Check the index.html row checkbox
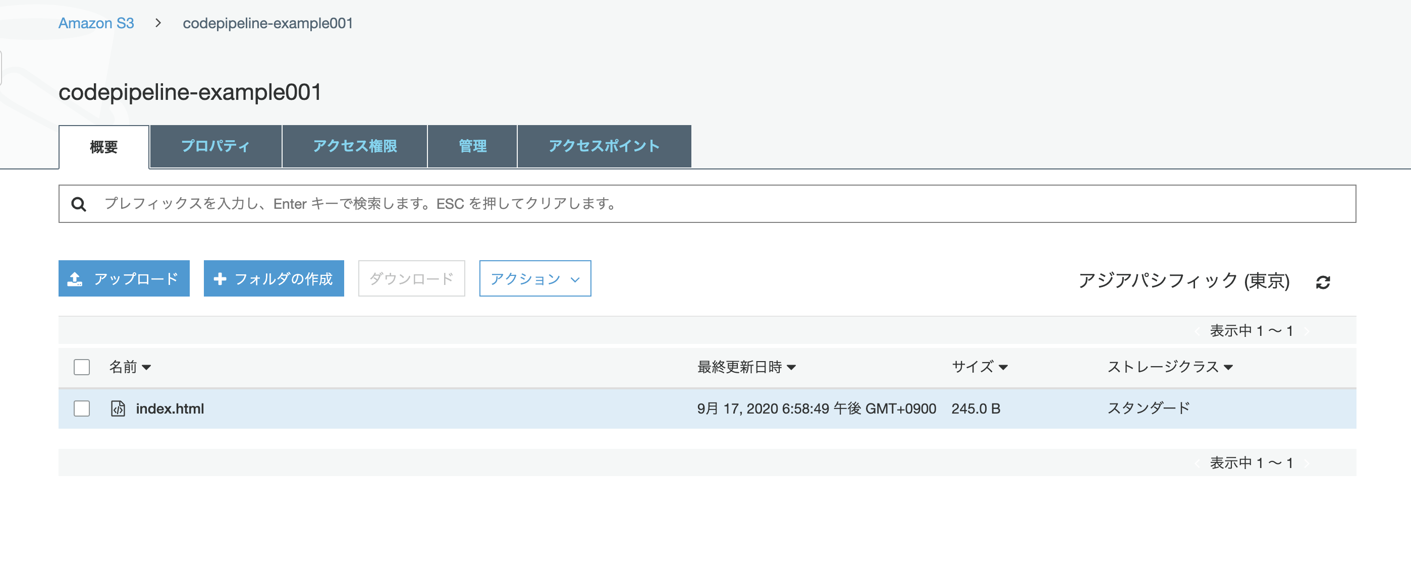 (x=82, y=409)
